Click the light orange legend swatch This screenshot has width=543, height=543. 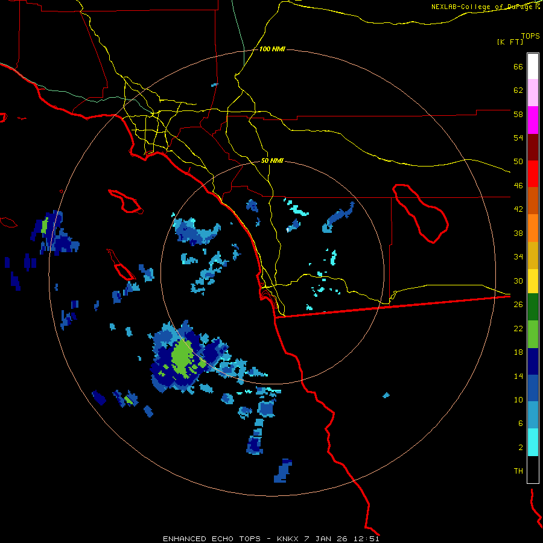tap(533, 228)
